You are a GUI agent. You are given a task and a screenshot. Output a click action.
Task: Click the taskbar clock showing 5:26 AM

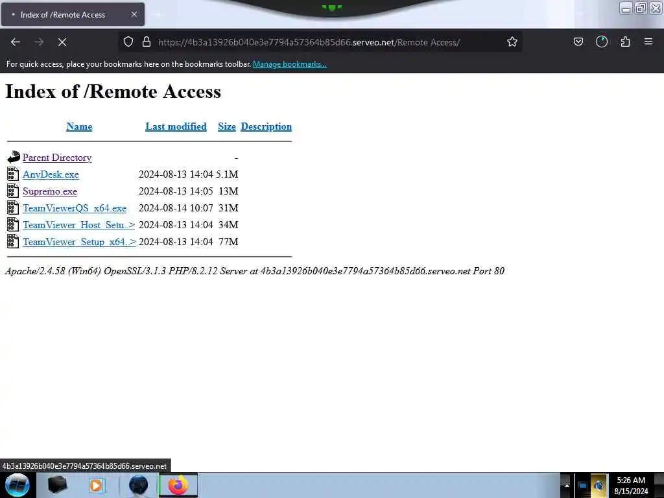[x=631, y=485]
